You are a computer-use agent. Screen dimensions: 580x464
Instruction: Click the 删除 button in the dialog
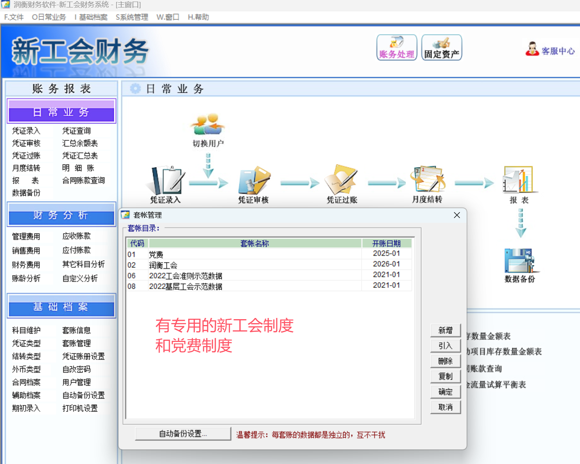(x=445, y=361)
